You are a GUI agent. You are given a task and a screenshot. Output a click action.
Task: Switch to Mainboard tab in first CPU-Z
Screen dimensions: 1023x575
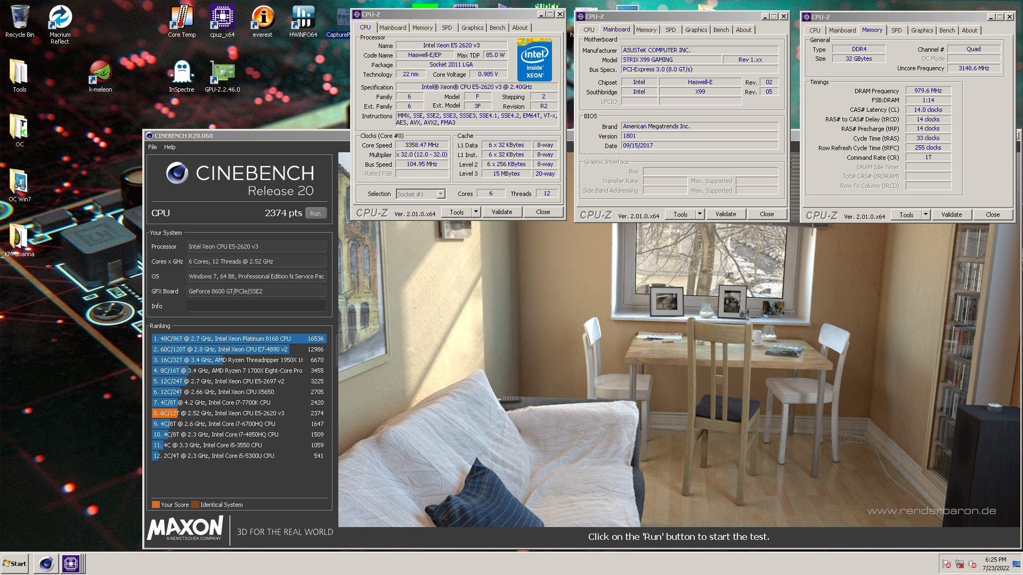click(393, 28)
